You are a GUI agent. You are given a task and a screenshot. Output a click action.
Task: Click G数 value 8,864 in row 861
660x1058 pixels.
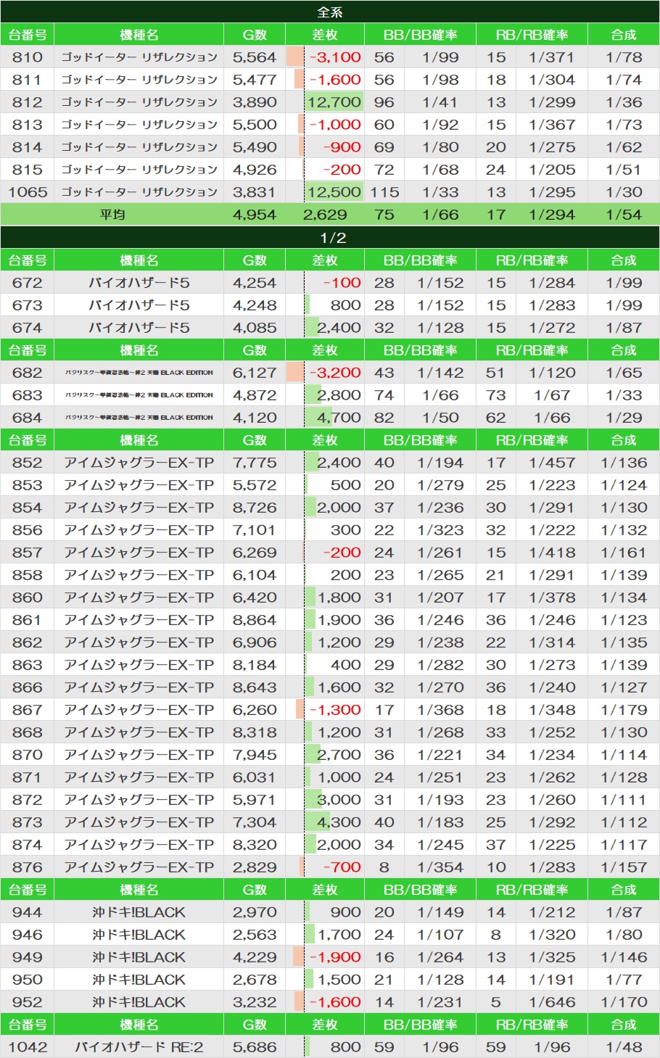255,620
